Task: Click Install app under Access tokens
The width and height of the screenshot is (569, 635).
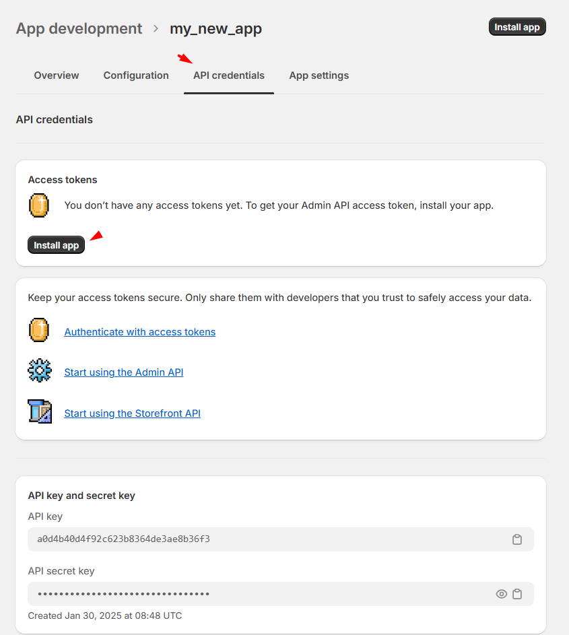Action: click(x=57, y=245)
